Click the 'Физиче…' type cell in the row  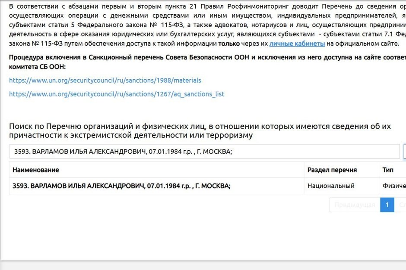click(393, 186)
